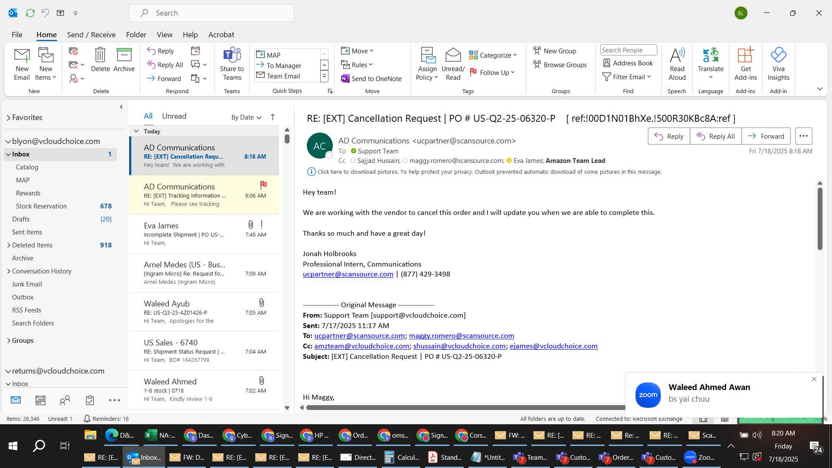This screenshot has height=468, width=832.
Task: Click the ribbon Reply button
Action: [160, 51]
